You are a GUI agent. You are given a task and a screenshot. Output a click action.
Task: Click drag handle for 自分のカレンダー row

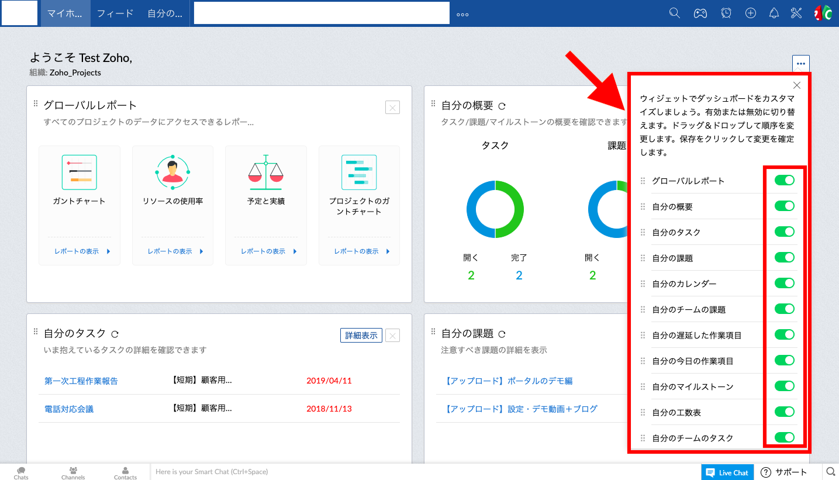tap(643, 284)
